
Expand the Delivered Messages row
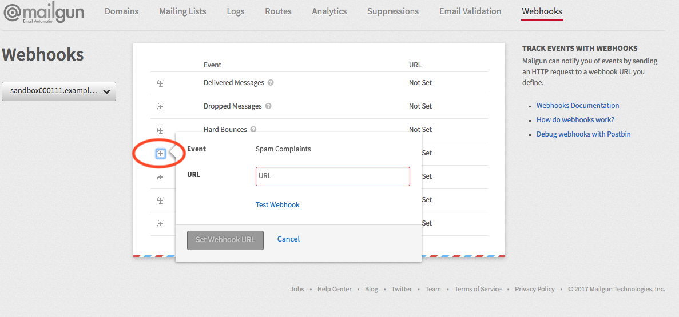pyautogui.click(x=161, y=83)
